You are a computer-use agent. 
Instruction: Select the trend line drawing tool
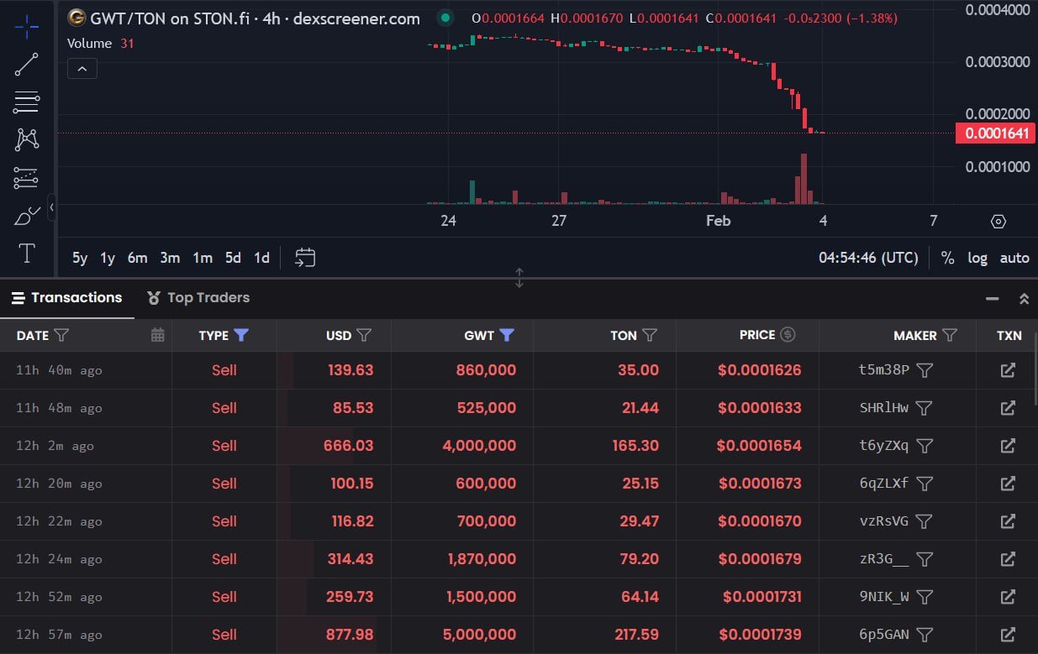click(27, 65)
